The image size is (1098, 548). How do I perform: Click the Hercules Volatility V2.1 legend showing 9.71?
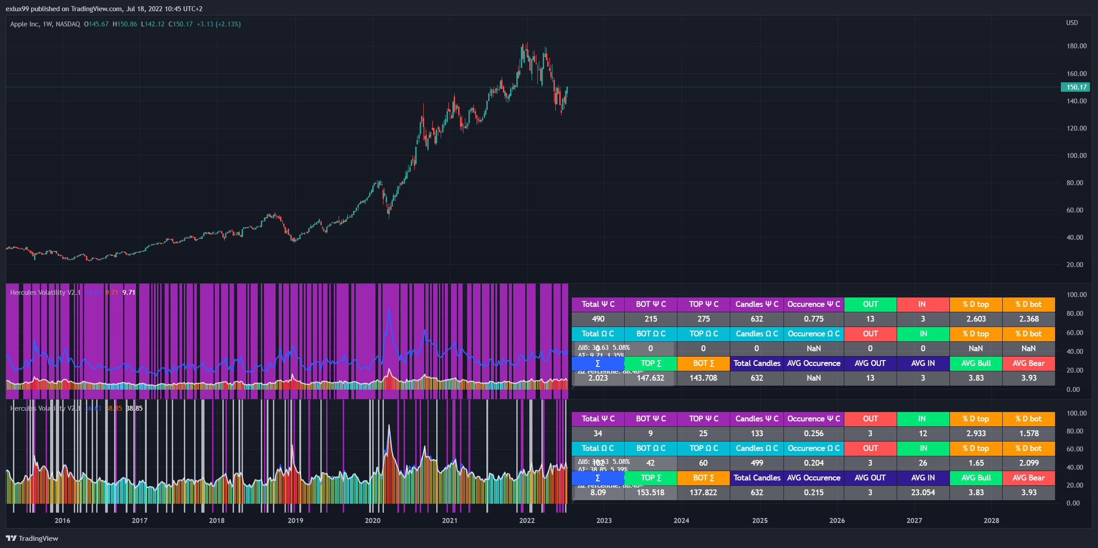(x=45, y=293)
